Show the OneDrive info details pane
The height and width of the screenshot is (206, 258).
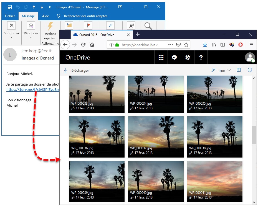(x=249, y=70)
